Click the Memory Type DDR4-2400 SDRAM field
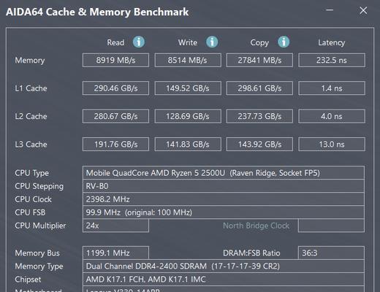The width and height of the screenshot is (380, 292). (x=224, y=266)
